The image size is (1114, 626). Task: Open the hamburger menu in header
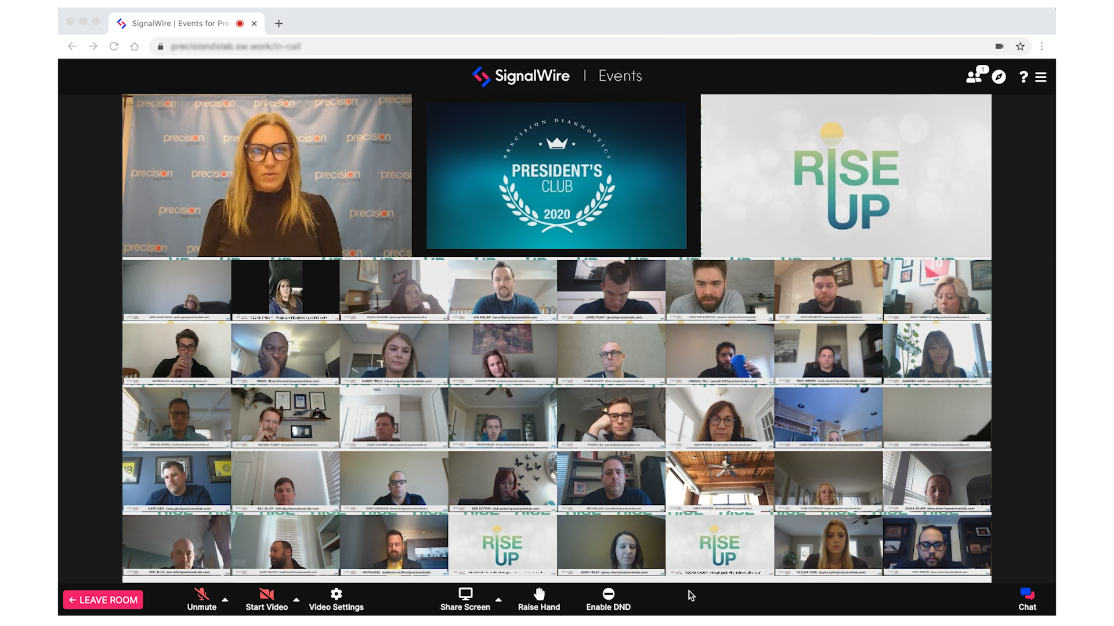1041,77
